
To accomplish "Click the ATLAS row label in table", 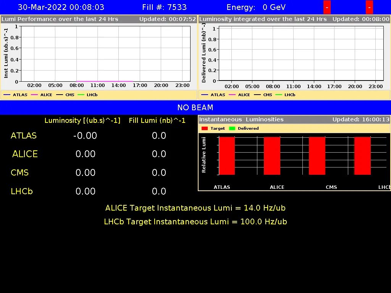I will (x=24, y=136).
